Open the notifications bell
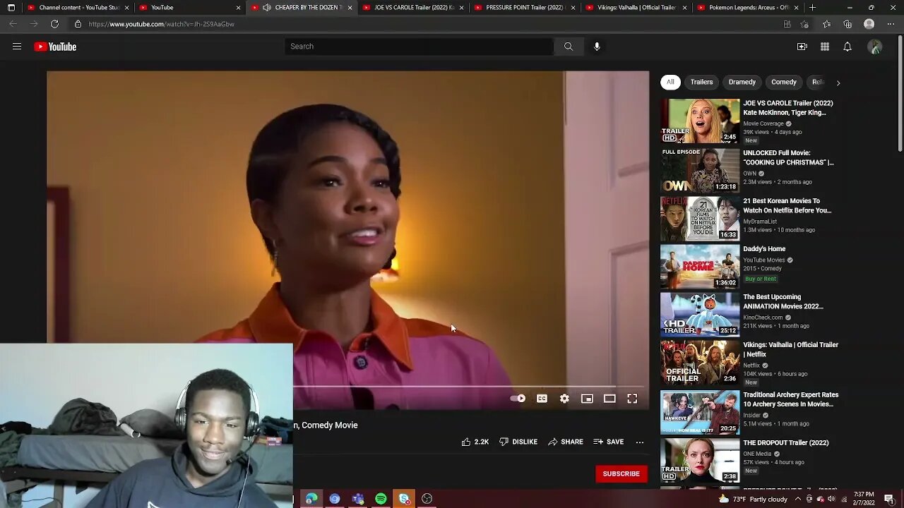904x508 pixels. pos(847,47)
